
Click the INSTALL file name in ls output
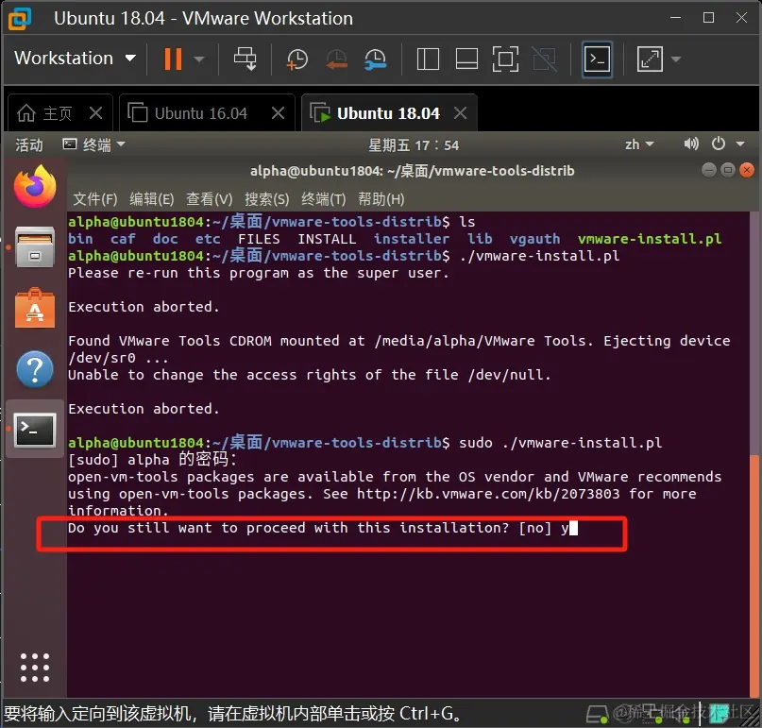pos(327,239)
